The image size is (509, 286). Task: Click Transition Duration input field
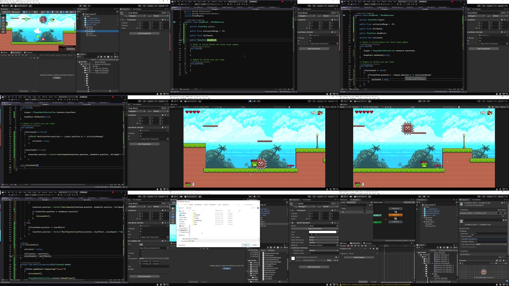click(x=491, y=239)
